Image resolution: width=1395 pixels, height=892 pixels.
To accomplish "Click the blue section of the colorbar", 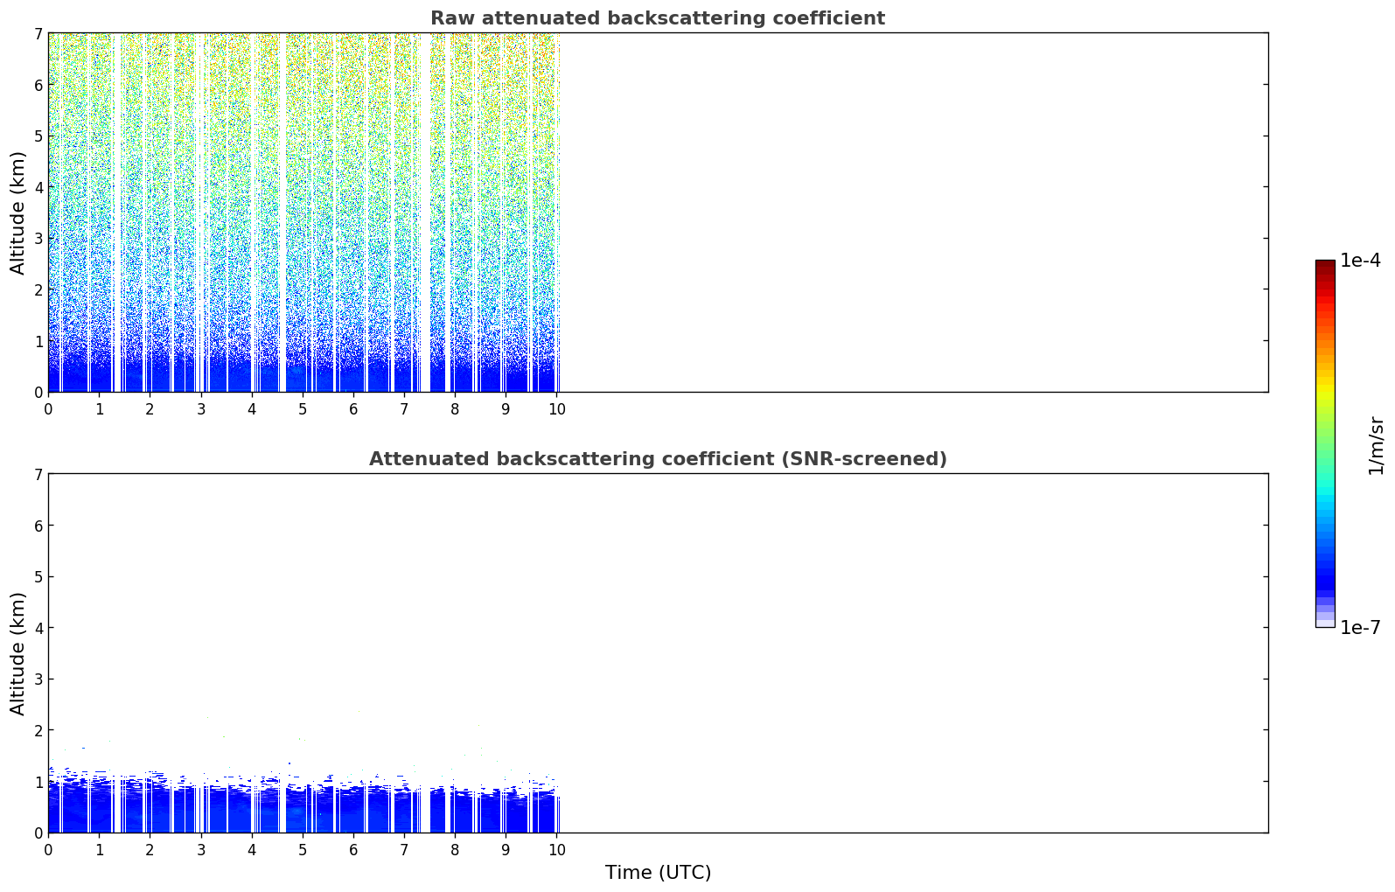I will [1325, 560].
